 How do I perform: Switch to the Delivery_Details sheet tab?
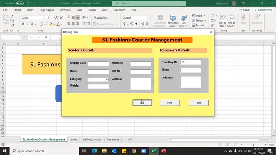(x=92, y=139)
